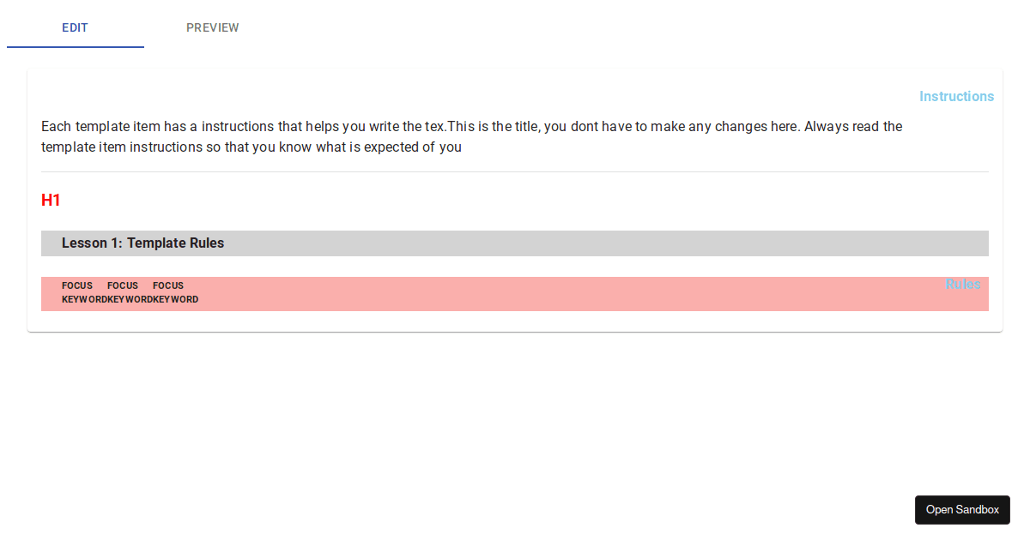The width and height of the screenshot is (1030, 540).
Task: Switch to the EDIT tab
Action: point(75,27)
